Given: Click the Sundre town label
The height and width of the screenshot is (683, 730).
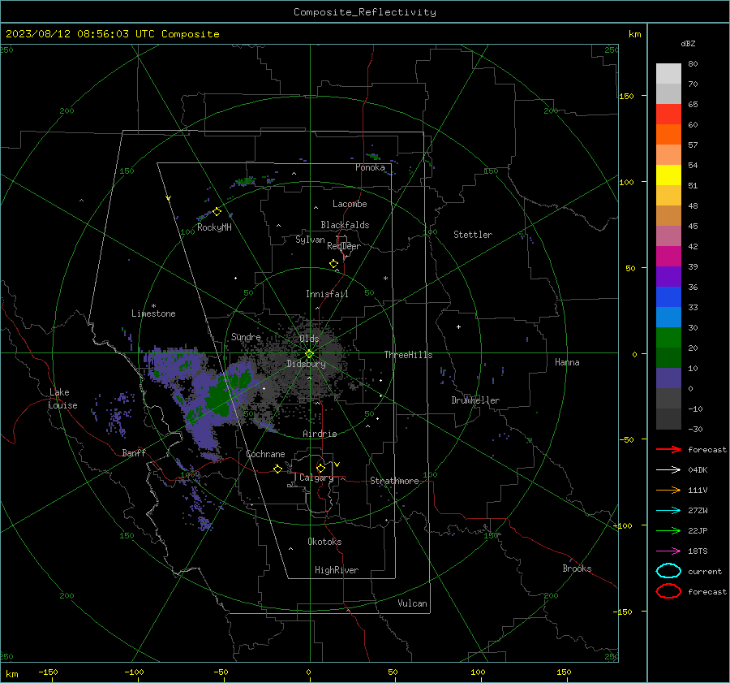Looking at the screenshot, I should pos(246,336).
